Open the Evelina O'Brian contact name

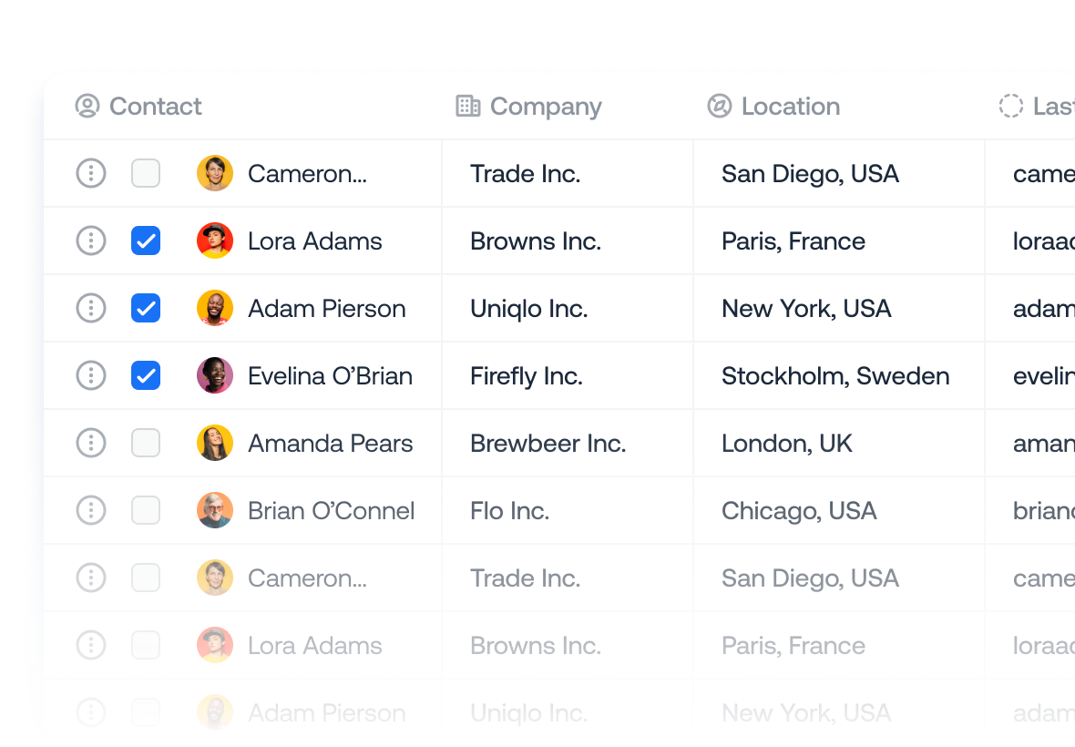point(330,376)
